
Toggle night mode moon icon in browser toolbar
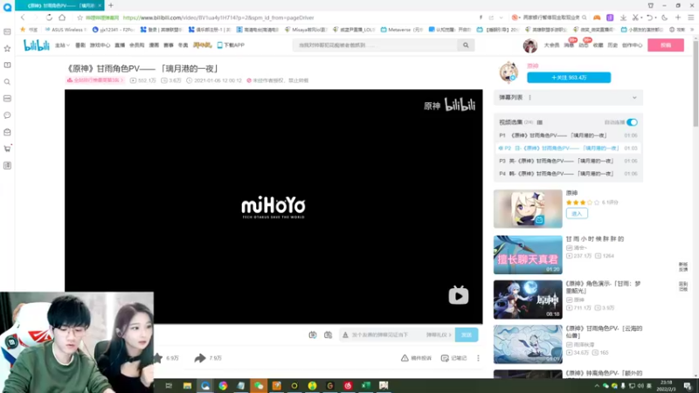pyautogui.click(x=664, y=17)
